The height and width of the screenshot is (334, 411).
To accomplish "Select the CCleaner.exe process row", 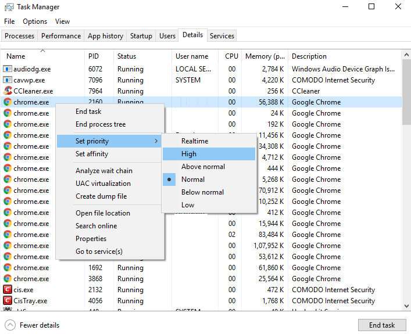I will pos(201,91).
